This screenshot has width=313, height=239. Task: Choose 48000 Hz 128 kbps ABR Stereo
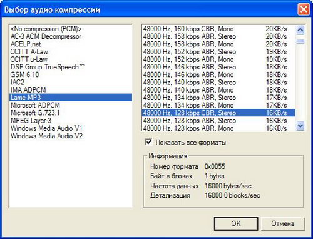(218, 121)
